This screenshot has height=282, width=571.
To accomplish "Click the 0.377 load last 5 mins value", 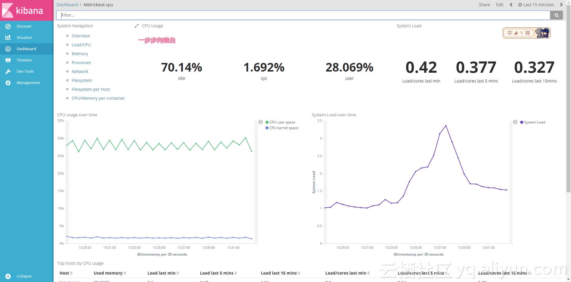I will [x=476, y=67].
